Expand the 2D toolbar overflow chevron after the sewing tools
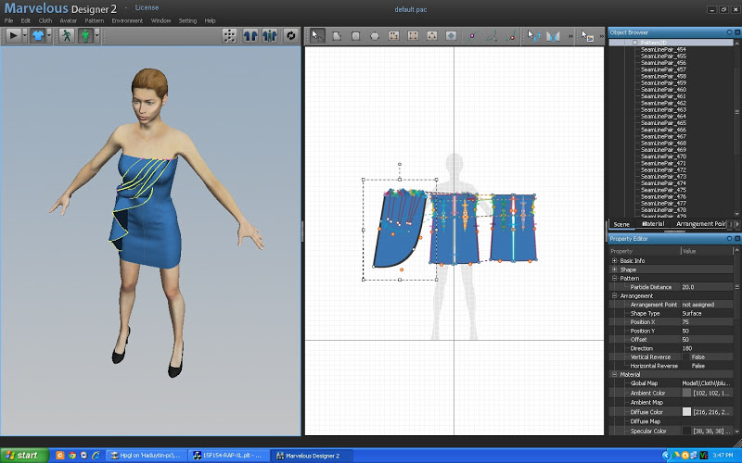Viewport: 742px width, 463px height. 570,36
